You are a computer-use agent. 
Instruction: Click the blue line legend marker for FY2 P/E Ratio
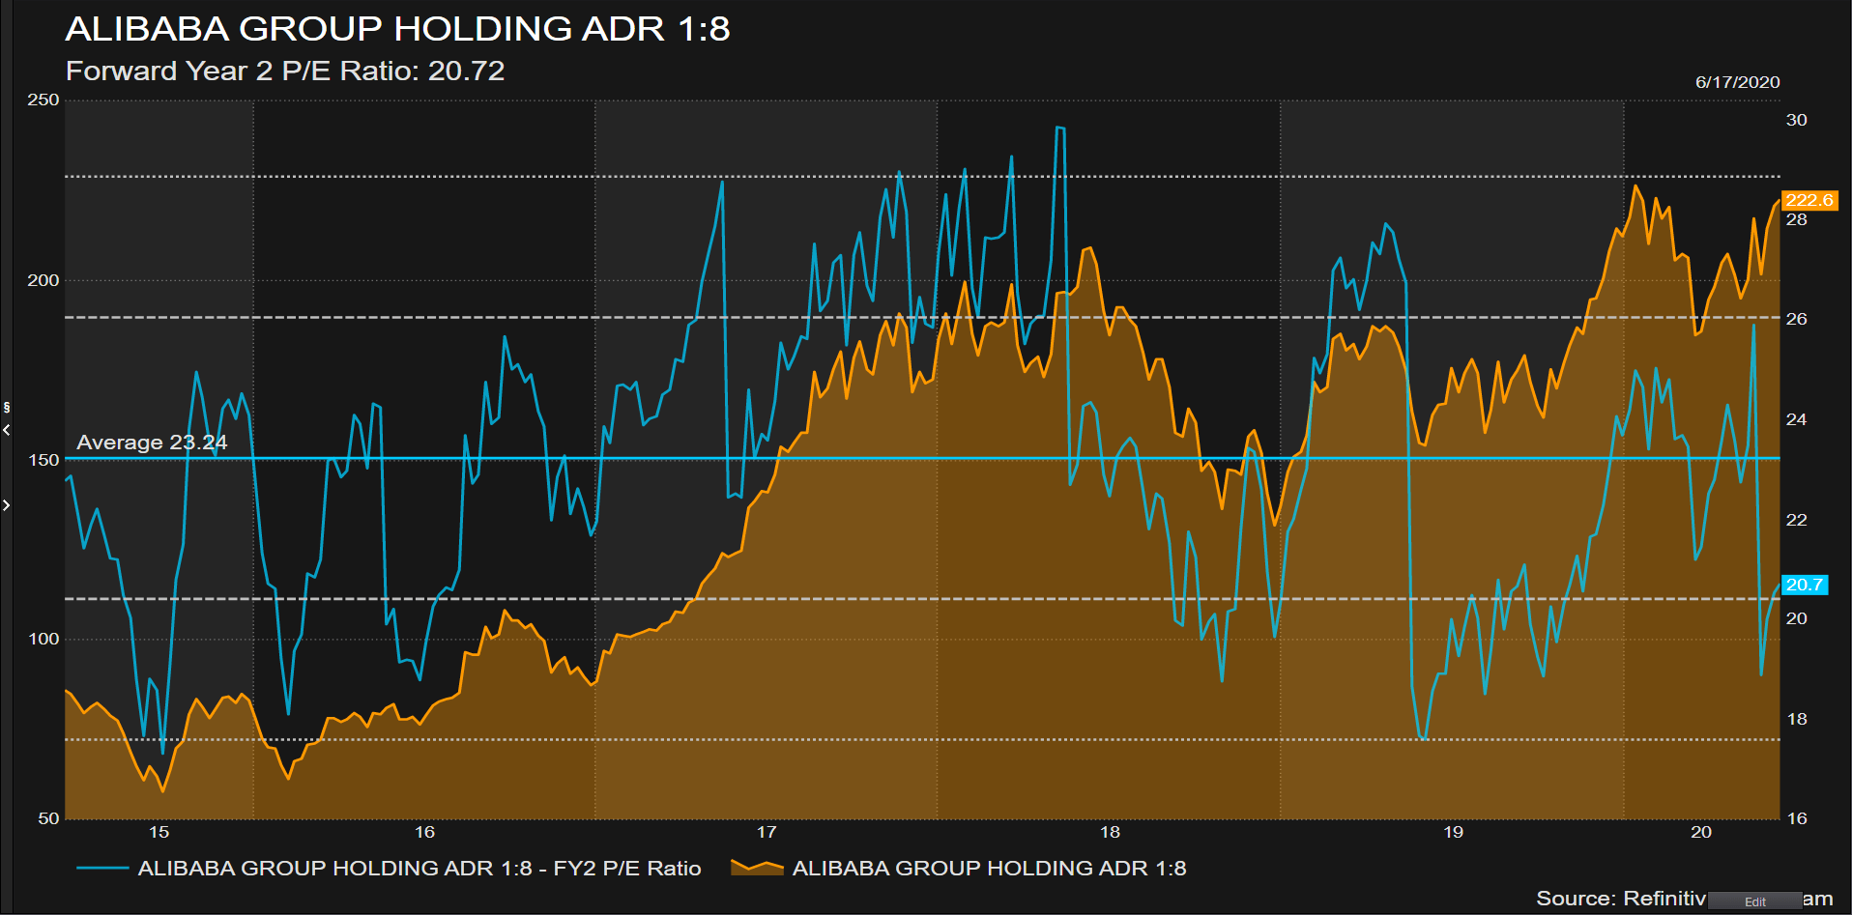pos(102,869)
